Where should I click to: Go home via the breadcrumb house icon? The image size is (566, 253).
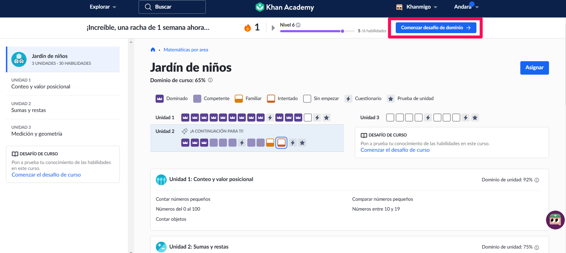[x=153, y=50]
